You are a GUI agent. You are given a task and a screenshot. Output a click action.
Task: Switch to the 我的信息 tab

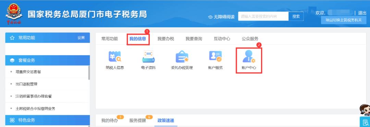point(138,39)
